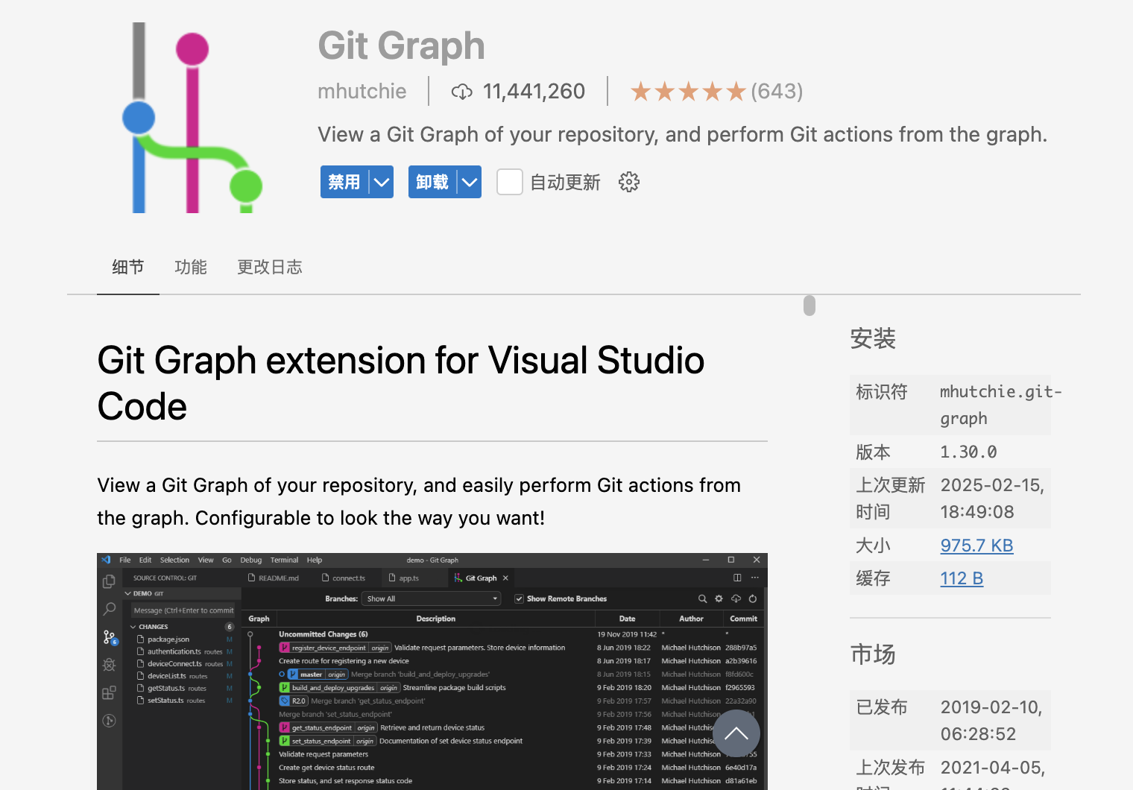Image resolution: width=1133 pixels, height=790 pixels.
Task: Click the version value 1.30.0
Action: click(968, 452)
